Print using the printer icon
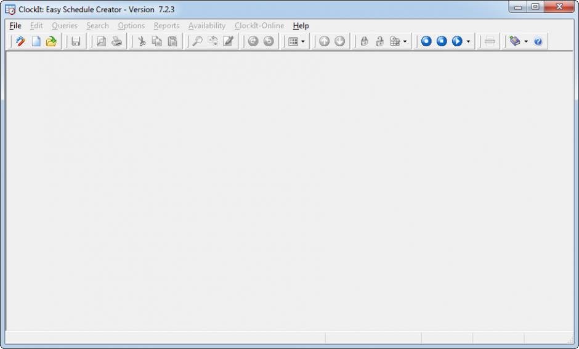This screenshot has width=579, height=349. point(116,41)
